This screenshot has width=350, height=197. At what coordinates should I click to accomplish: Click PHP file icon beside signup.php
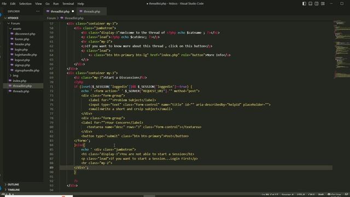coord(12,65)
